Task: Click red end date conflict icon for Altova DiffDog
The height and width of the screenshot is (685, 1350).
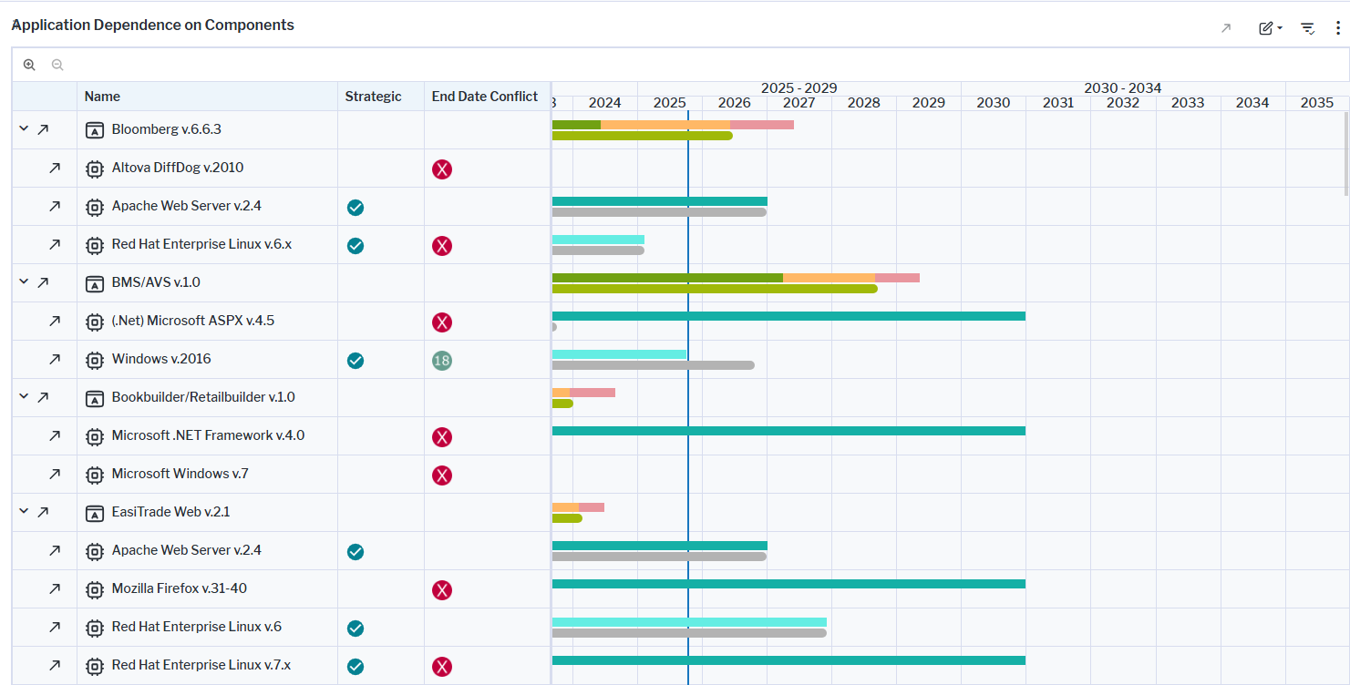Action: pyautogui.click(x=442, y=169)
